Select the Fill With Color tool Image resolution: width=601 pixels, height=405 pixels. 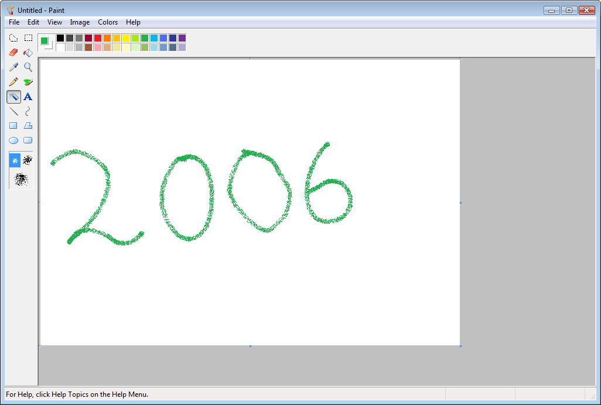[x=28, y=52]
